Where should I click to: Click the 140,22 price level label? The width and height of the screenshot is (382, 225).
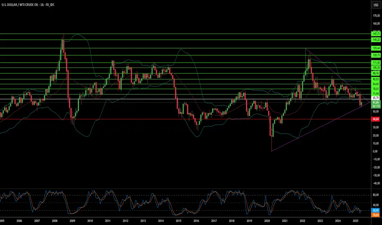[x=376, y=40]
